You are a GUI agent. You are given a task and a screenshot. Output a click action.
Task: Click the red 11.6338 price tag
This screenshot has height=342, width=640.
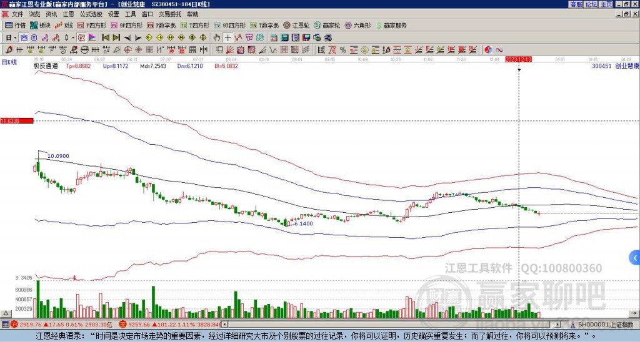click(x=17, y=120)
